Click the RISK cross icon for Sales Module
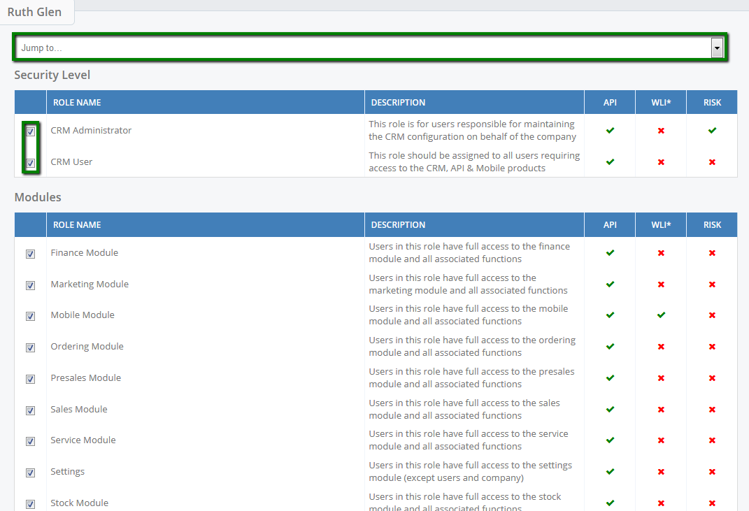Screen dimensions: 749x511 pyautogui.click(x=712, y=409)
